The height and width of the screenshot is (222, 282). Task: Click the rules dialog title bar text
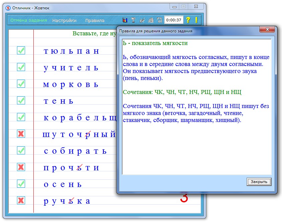[156, 31]
